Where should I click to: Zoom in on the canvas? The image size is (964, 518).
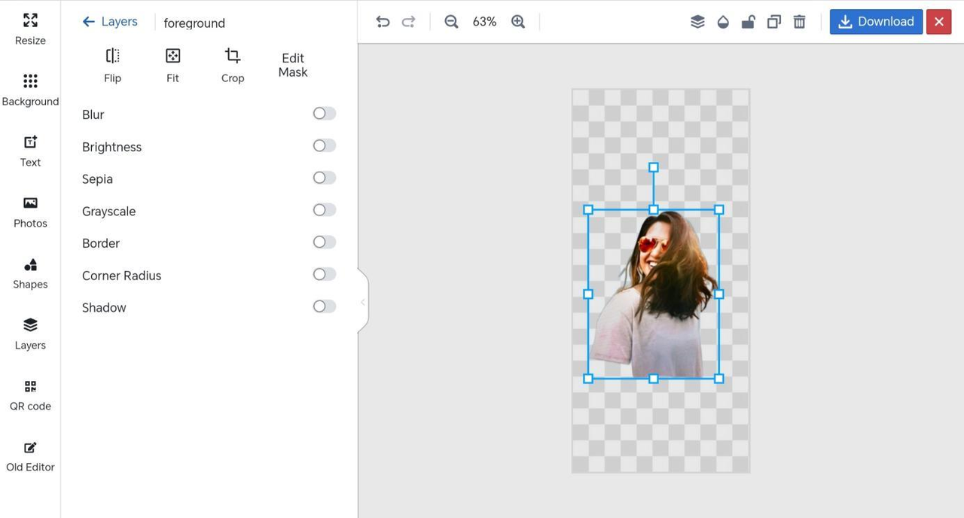point(518,22)
